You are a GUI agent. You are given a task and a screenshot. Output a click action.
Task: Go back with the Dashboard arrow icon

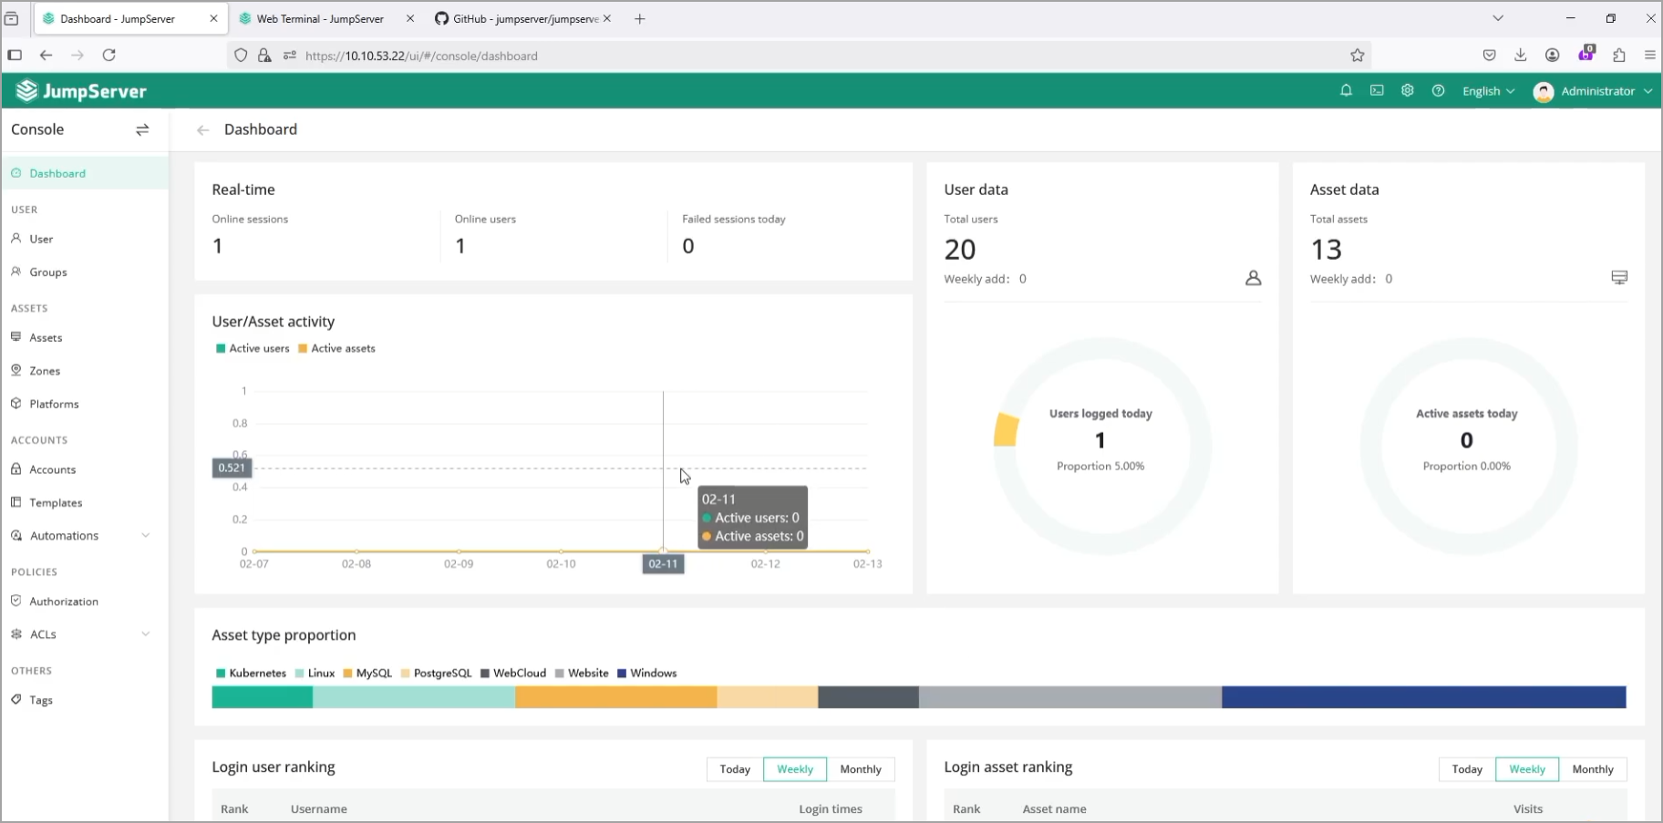coord(203,130)
